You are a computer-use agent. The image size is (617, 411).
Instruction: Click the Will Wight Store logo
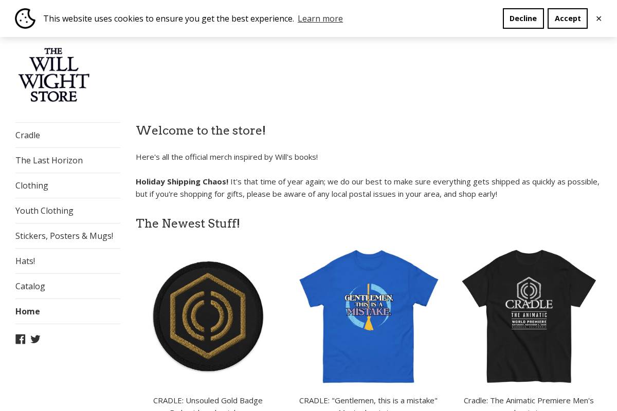(53, 74)
